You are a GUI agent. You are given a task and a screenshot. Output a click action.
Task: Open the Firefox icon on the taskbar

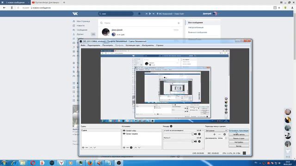click(x=90, y=163)
